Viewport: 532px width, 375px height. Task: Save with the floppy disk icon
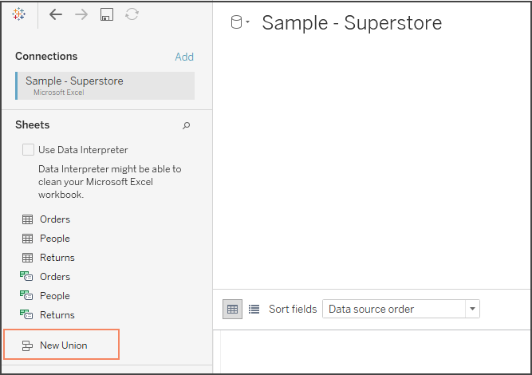point(107,14)
